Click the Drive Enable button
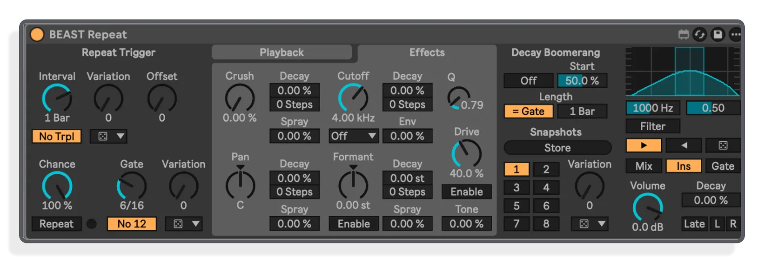The height and width of the screenshot is (262, 764). pyautogui.click(x=467, y=192)
